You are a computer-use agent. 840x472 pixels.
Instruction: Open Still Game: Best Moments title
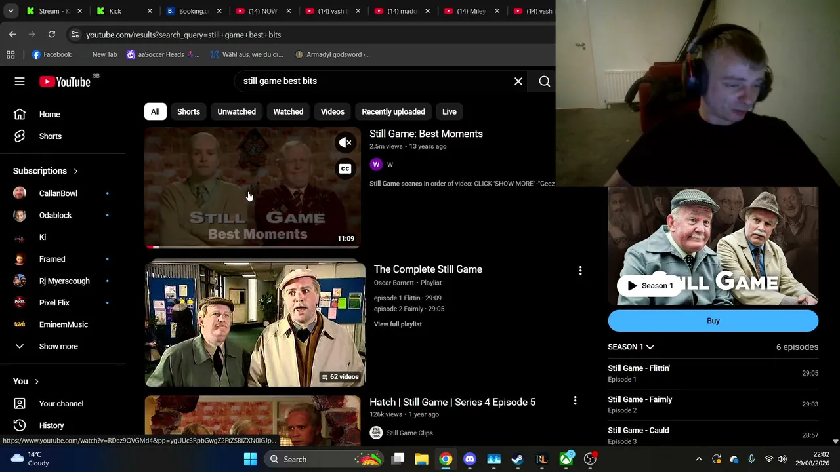pos(426,134)
